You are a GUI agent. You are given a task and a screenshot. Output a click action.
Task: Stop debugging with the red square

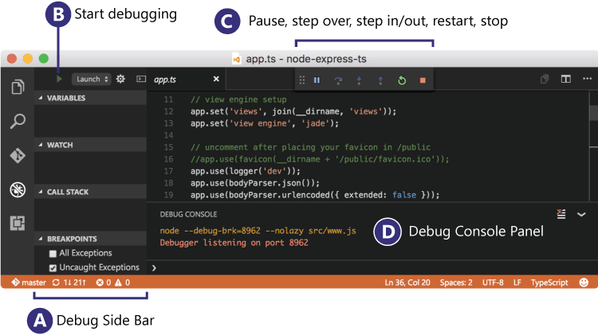tap(423, 80)
